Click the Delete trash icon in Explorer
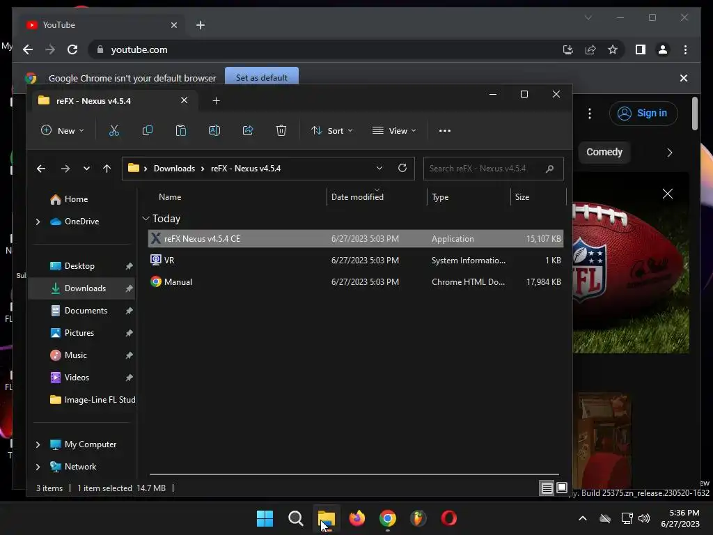 [281, 130]
